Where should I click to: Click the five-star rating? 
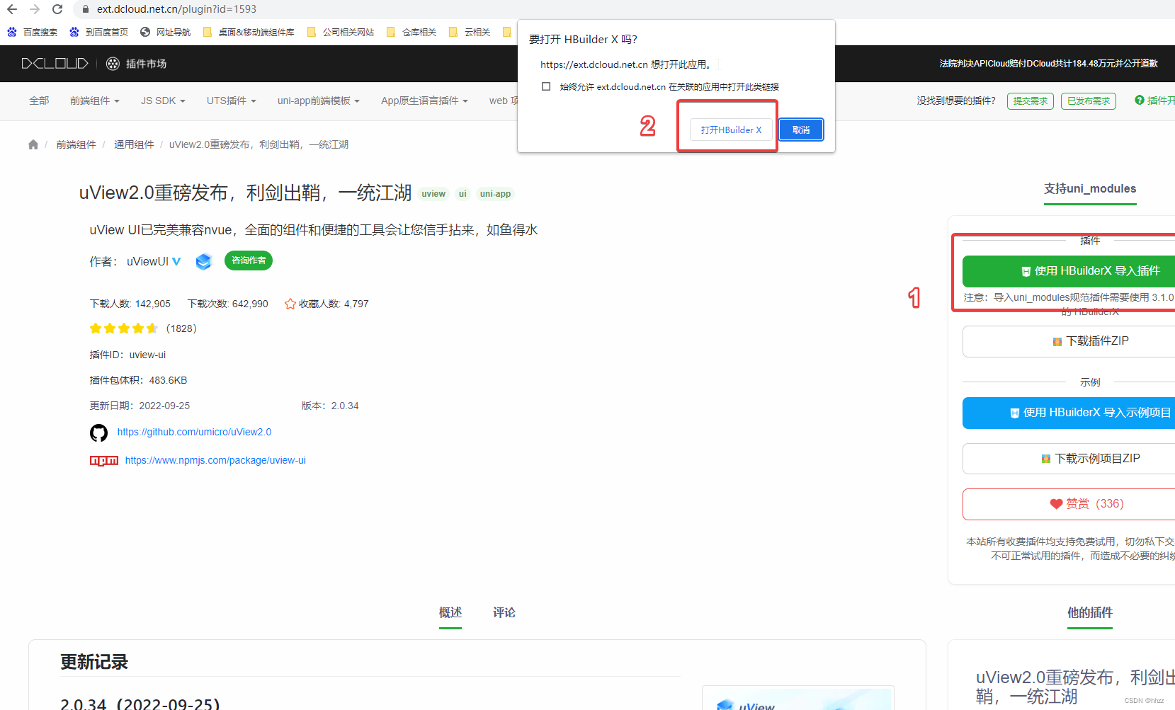[124, 328]
